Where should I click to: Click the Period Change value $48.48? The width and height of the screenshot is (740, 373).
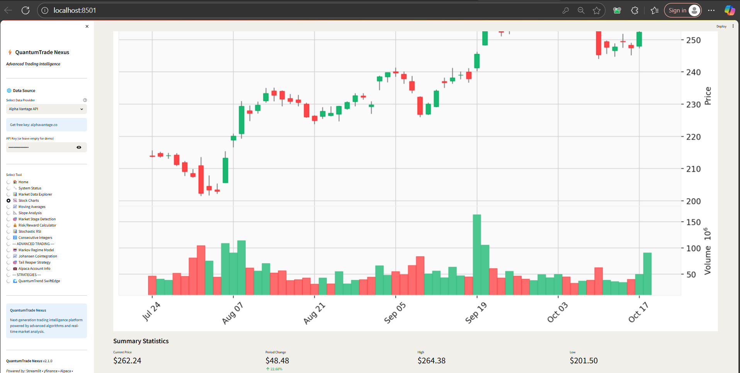click(277, 361)
